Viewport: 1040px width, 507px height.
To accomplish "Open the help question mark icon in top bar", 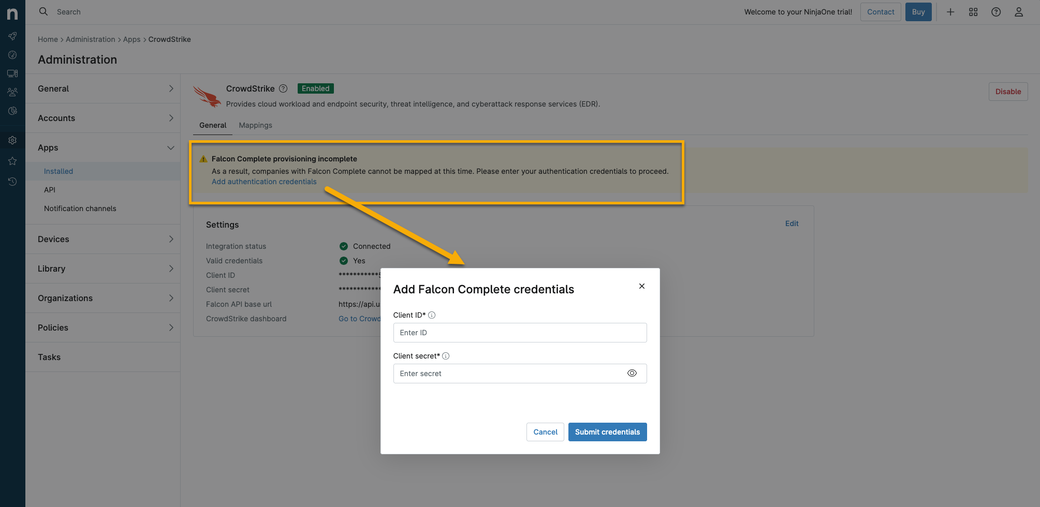I will tap(996, 12).
